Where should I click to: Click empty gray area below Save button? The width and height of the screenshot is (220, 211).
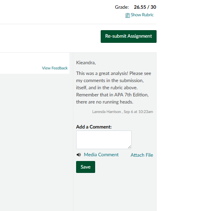click(x=115, y=192)
